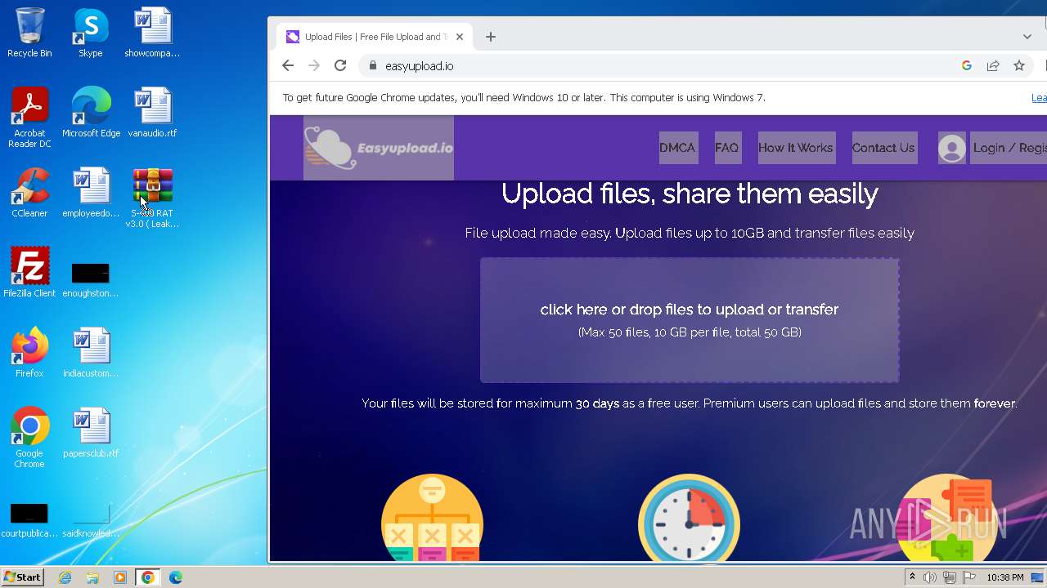Select courtpublica... file on desktop
Screen dimensions: 1047x588
point(29,520)
